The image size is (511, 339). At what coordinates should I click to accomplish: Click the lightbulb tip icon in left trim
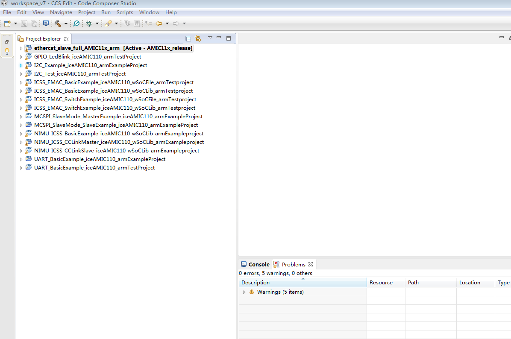point(7,51)
